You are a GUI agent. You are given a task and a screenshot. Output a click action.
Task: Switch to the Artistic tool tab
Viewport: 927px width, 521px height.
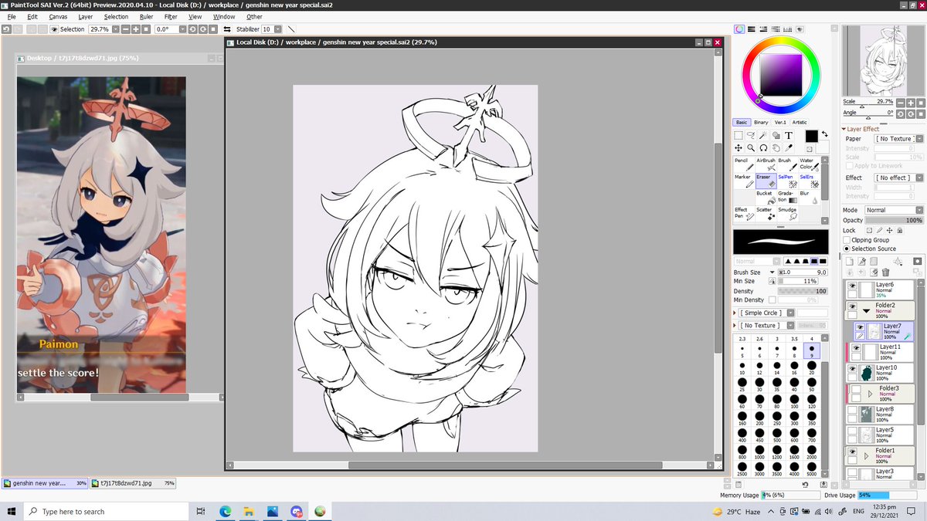(800, 122)
